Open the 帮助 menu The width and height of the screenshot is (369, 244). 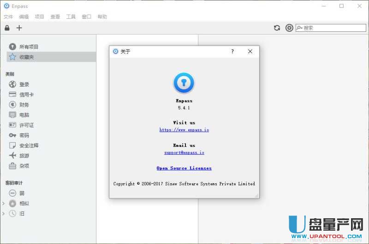point(102,17)
